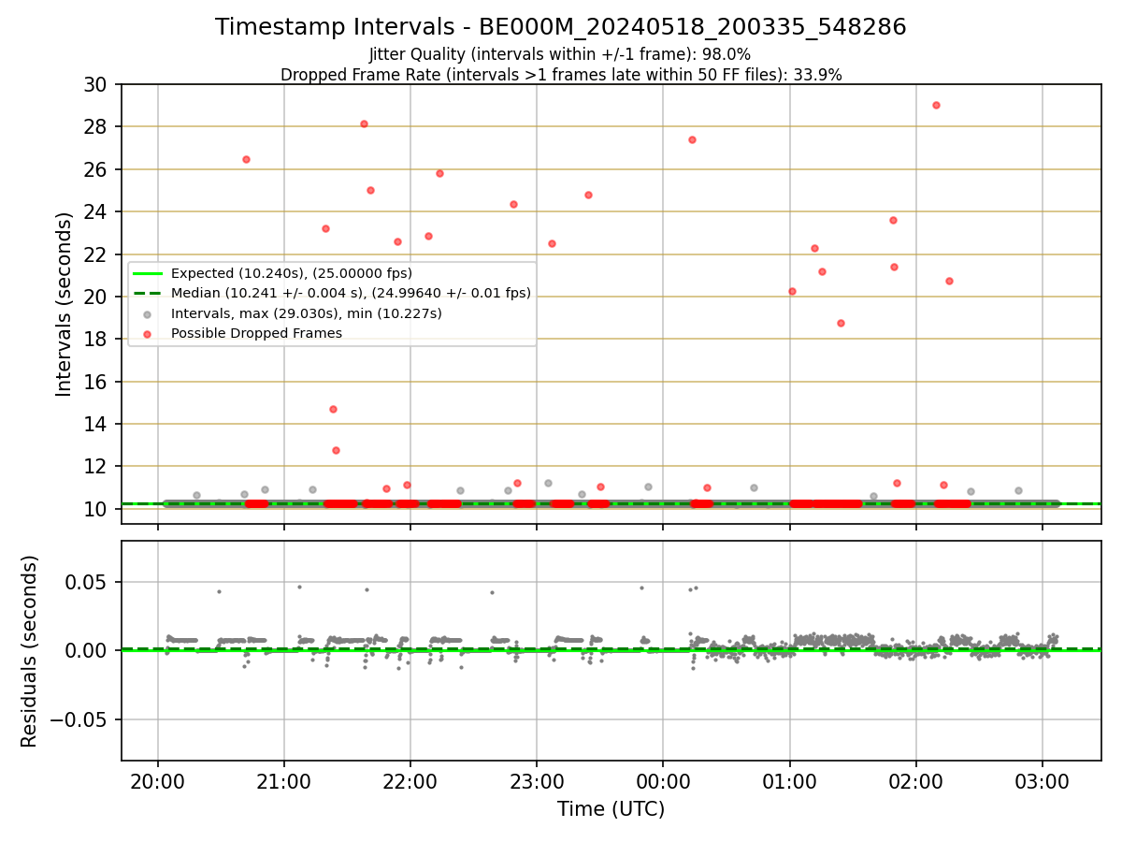Click the dashed green line sample in the legend
1122x842 pixels.
[149, 293]
